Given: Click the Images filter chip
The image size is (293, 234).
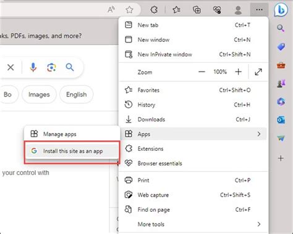Looking at the screenshot, I should (x=39, y=94).
